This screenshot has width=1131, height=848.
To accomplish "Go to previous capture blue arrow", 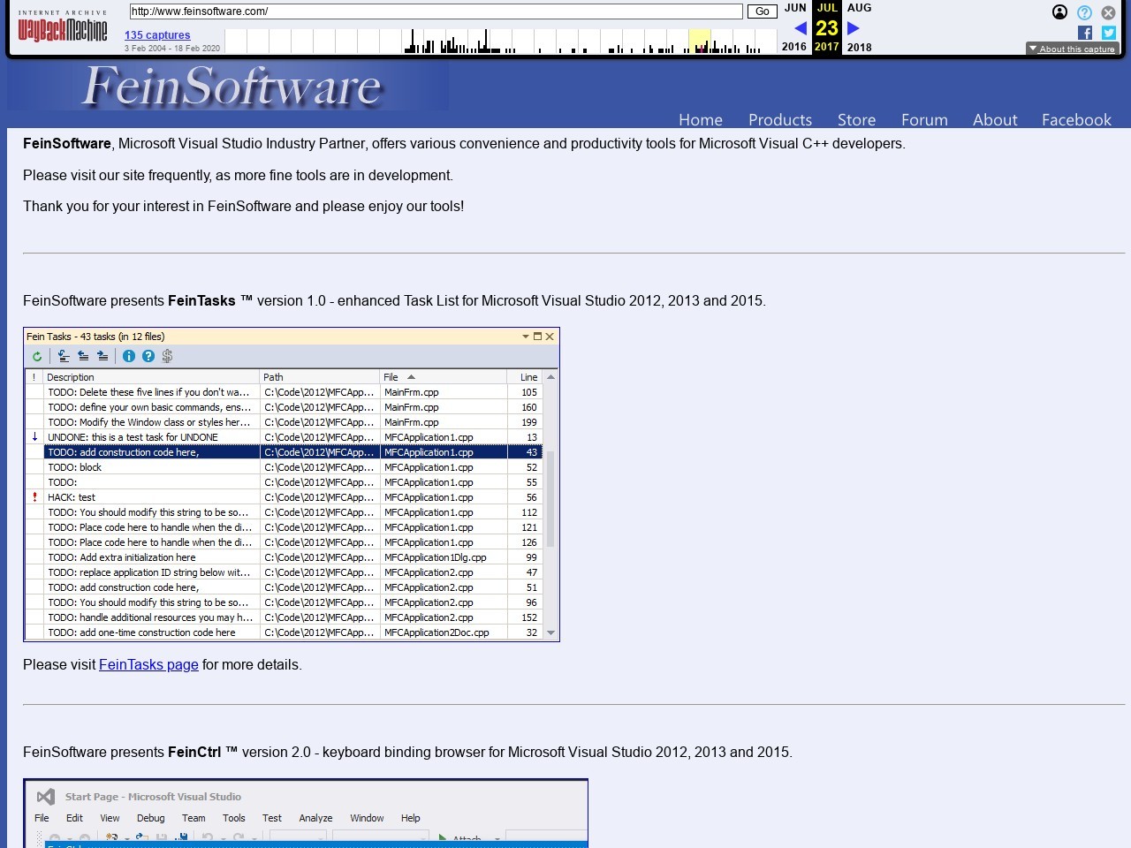I will [x=801, y=28].
